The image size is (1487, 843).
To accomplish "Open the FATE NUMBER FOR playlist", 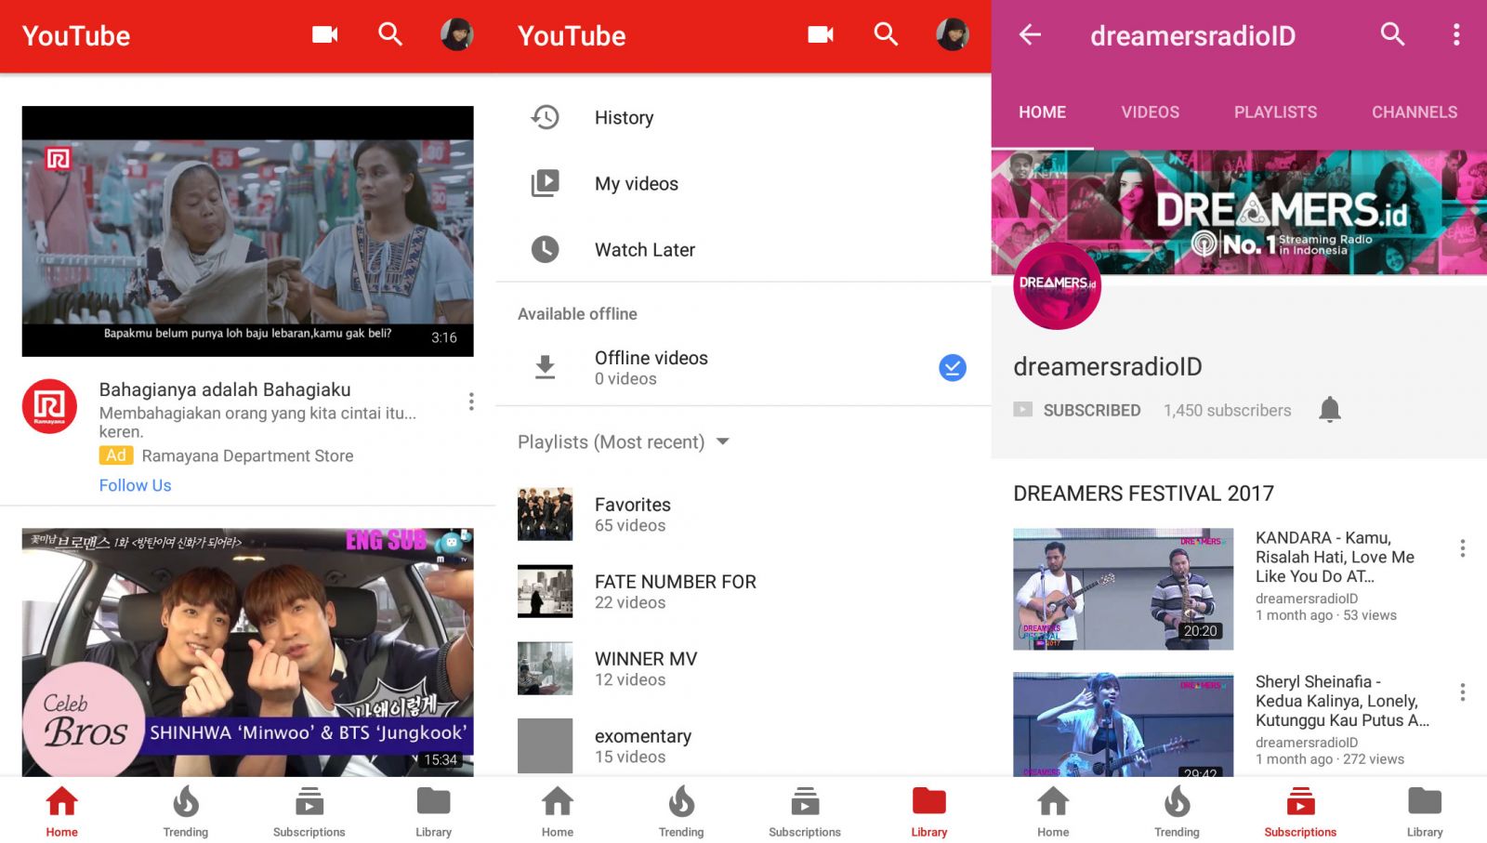I will (x=743, y=591).
